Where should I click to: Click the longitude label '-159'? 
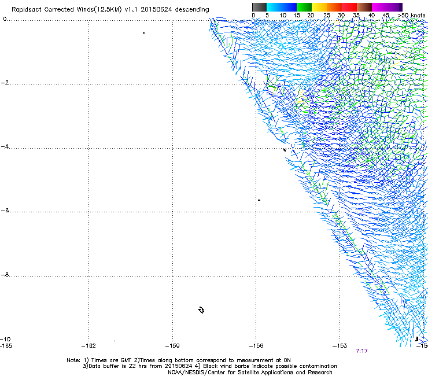172,346
